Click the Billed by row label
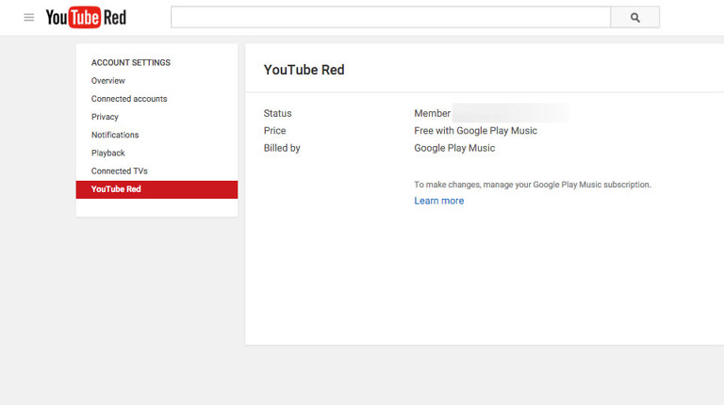Viewport: 724px width, 405px height. [282, 148]
